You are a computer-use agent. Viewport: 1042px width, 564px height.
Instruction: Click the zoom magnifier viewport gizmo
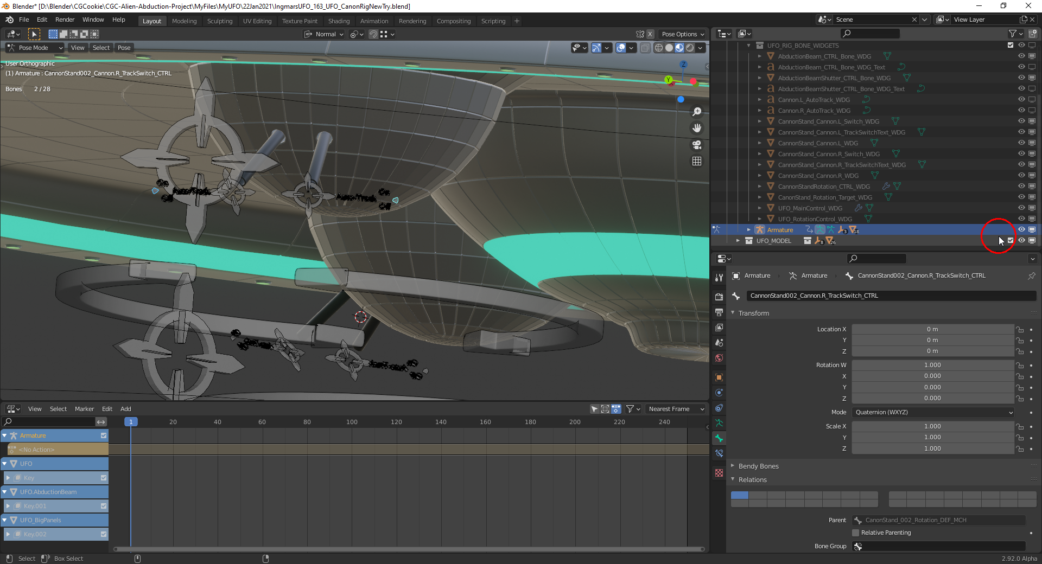coord(697,112)
